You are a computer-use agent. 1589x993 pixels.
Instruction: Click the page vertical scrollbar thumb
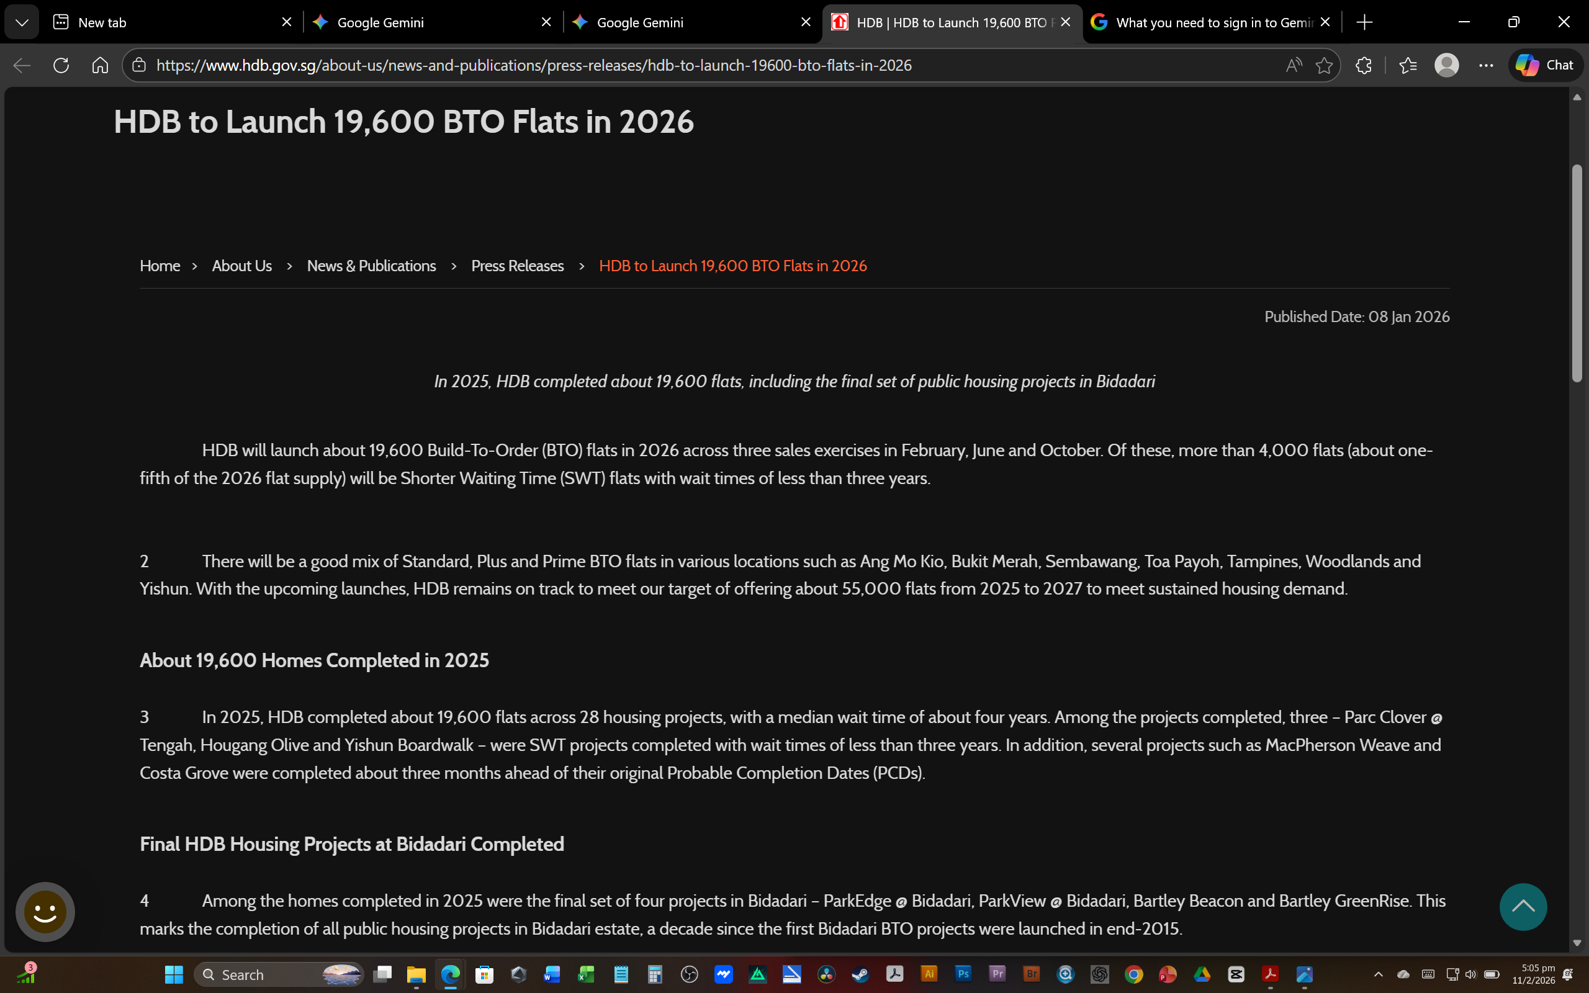pos(1577,272)
